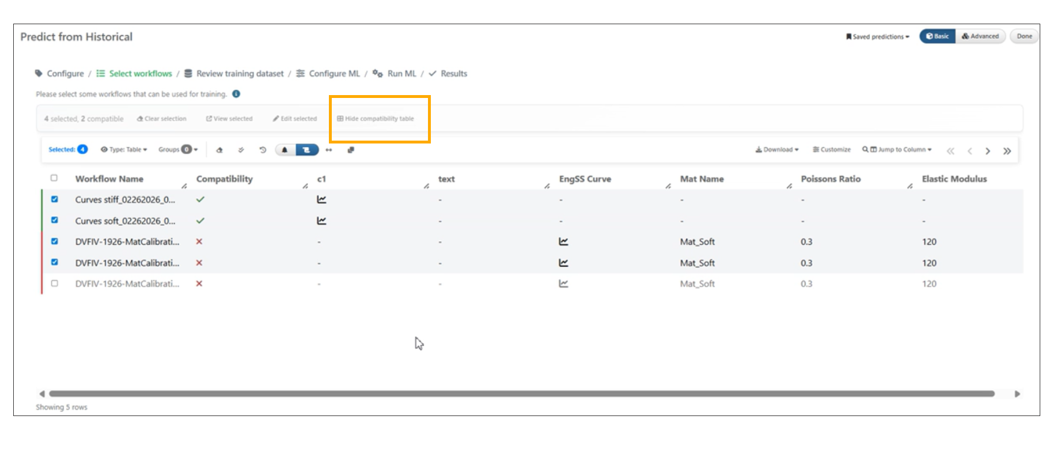Click the eraser icon in the table toolbar
1061x461 pixels.
(x=219, y=150)
